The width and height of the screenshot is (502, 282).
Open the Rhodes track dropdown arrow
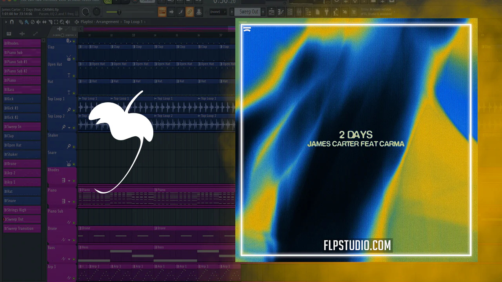tap(69, 181)
